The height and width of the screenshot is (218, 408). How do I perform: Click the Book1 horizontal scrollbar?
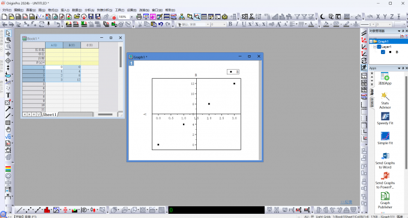(x=106, y=114)
